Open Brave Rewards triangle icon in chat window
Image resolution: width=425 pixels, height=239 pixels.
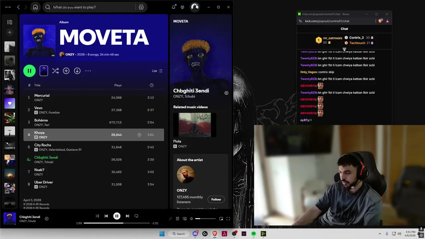387,21
